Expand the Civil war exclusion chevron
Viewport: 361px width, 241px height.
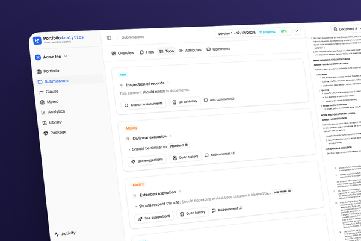170,136
